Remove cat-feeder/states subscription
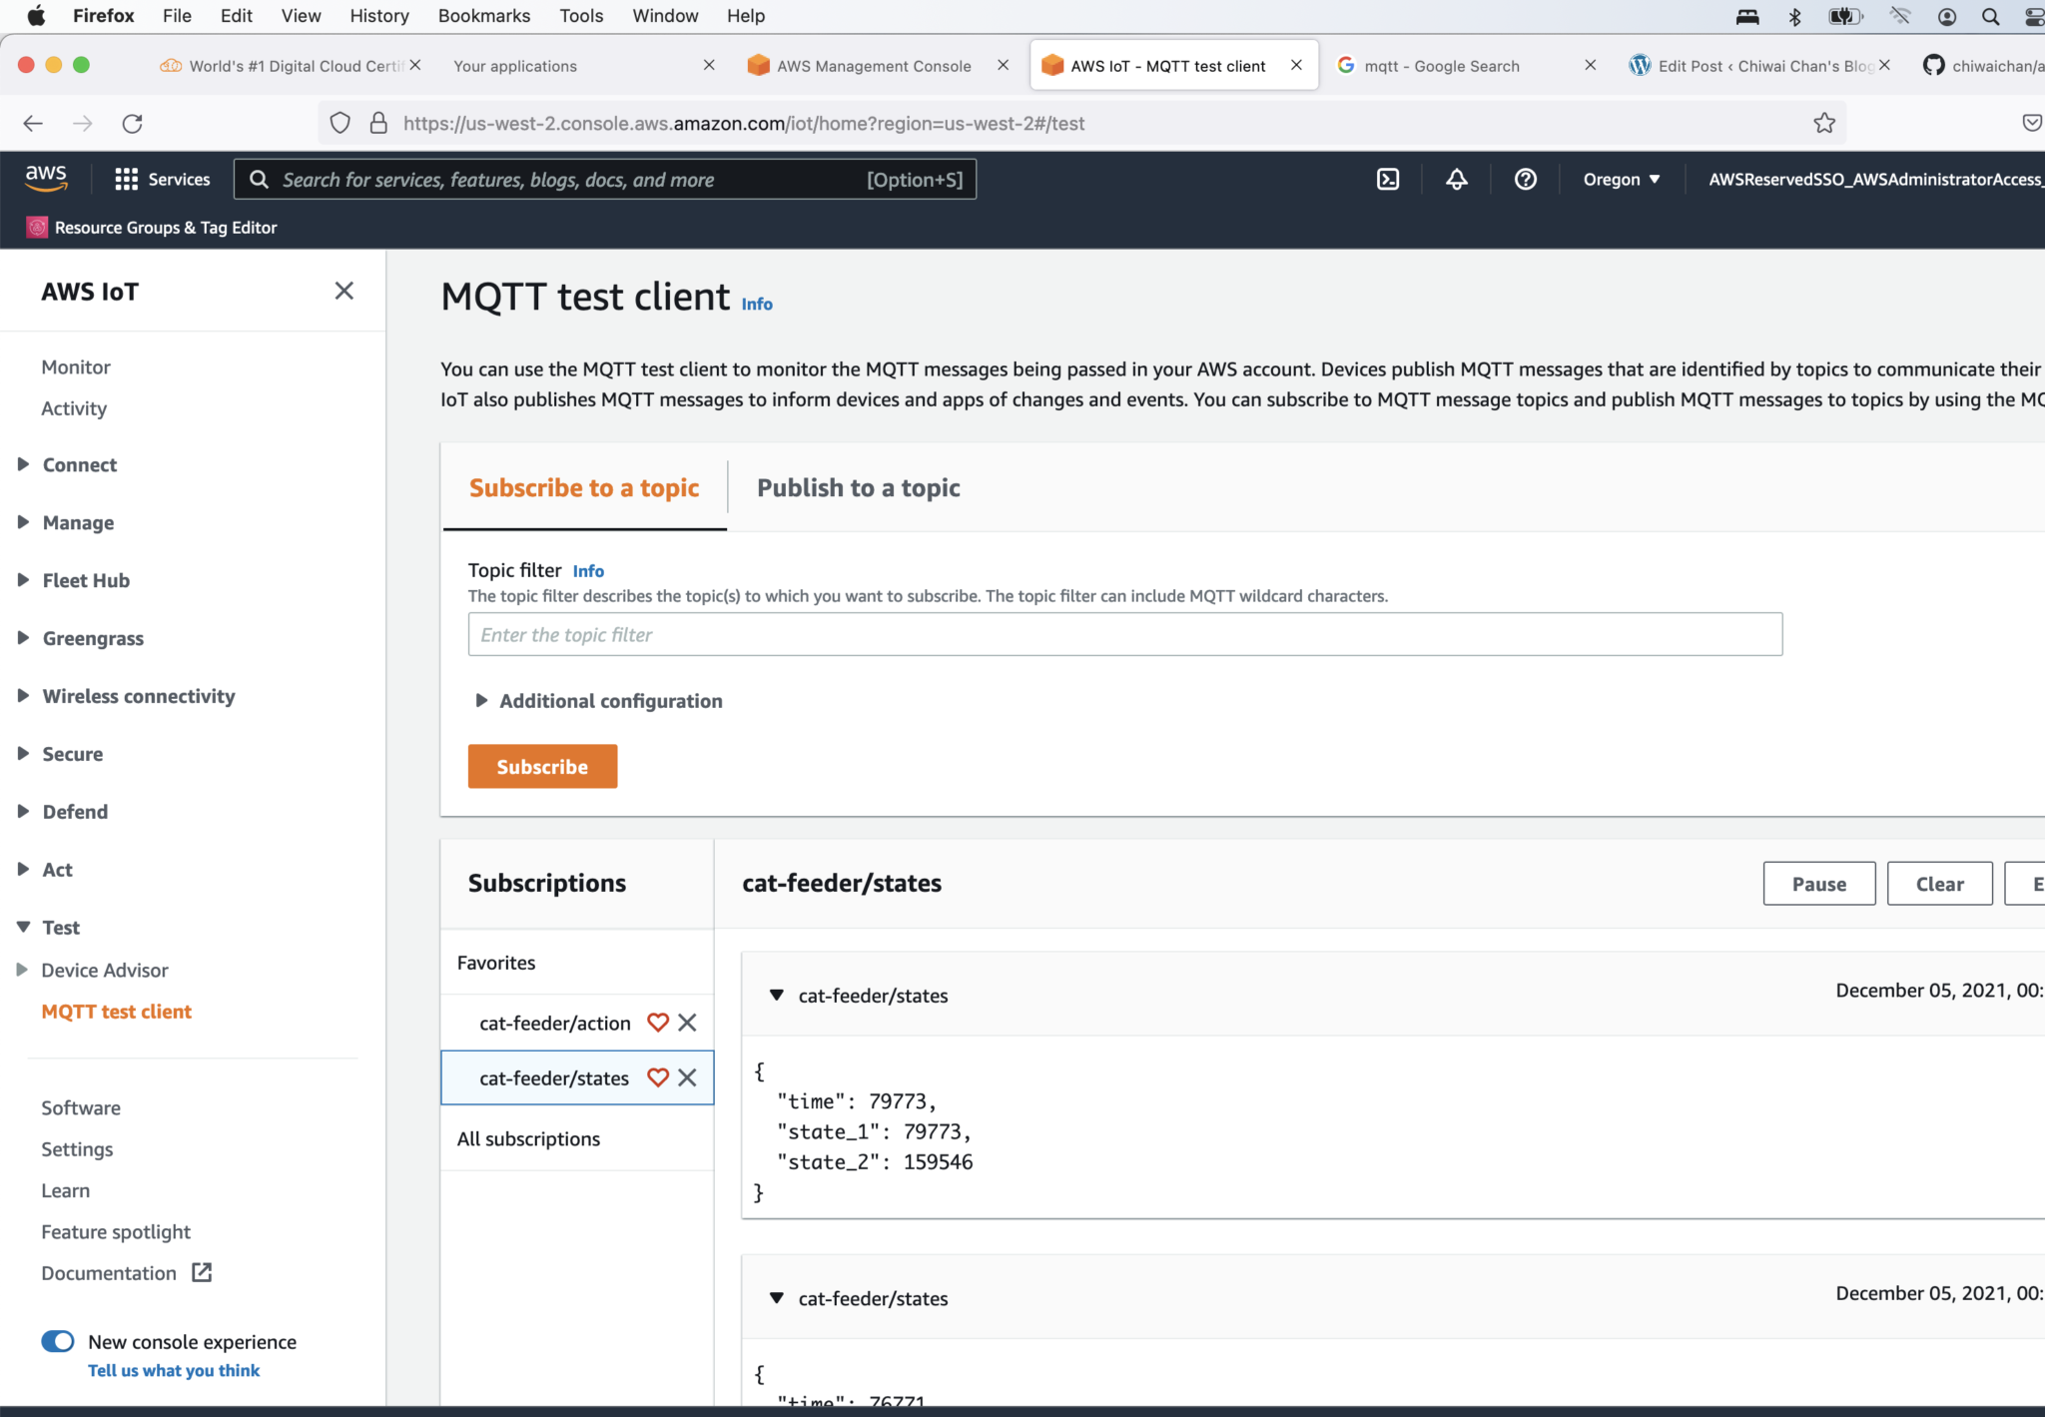Viewport: 2045px width, 1417px height. (687, 1077)
